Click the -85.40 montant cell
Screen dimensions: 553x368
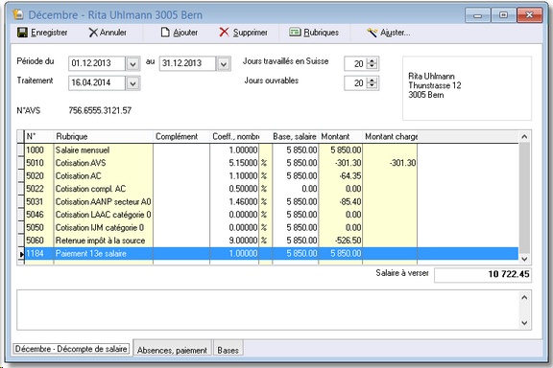(x=340, y=202)
